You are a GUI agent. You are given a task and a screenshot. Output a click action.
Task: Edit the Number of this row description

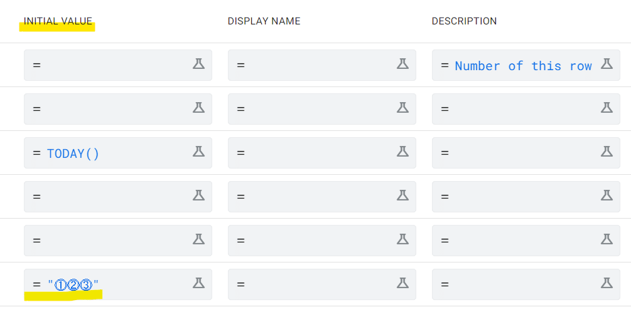[x=523, y=66]
